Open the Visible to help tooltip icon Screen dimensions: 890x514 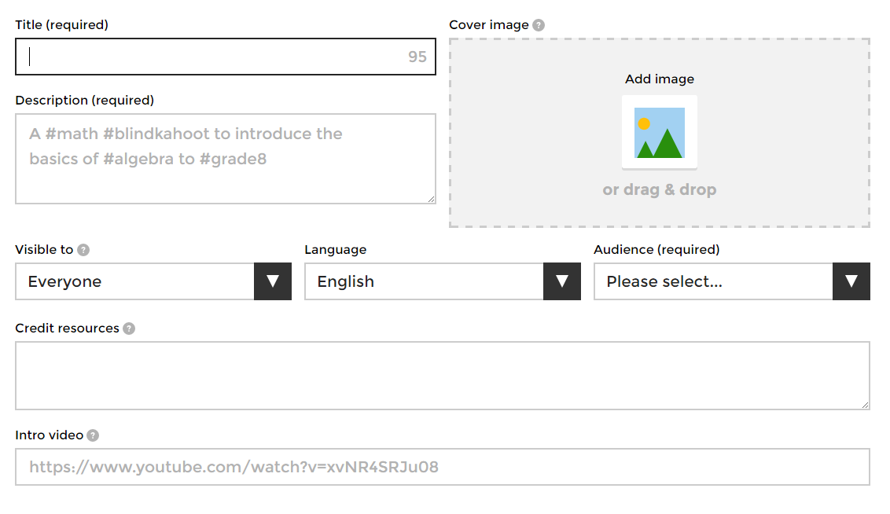[83, 250]
